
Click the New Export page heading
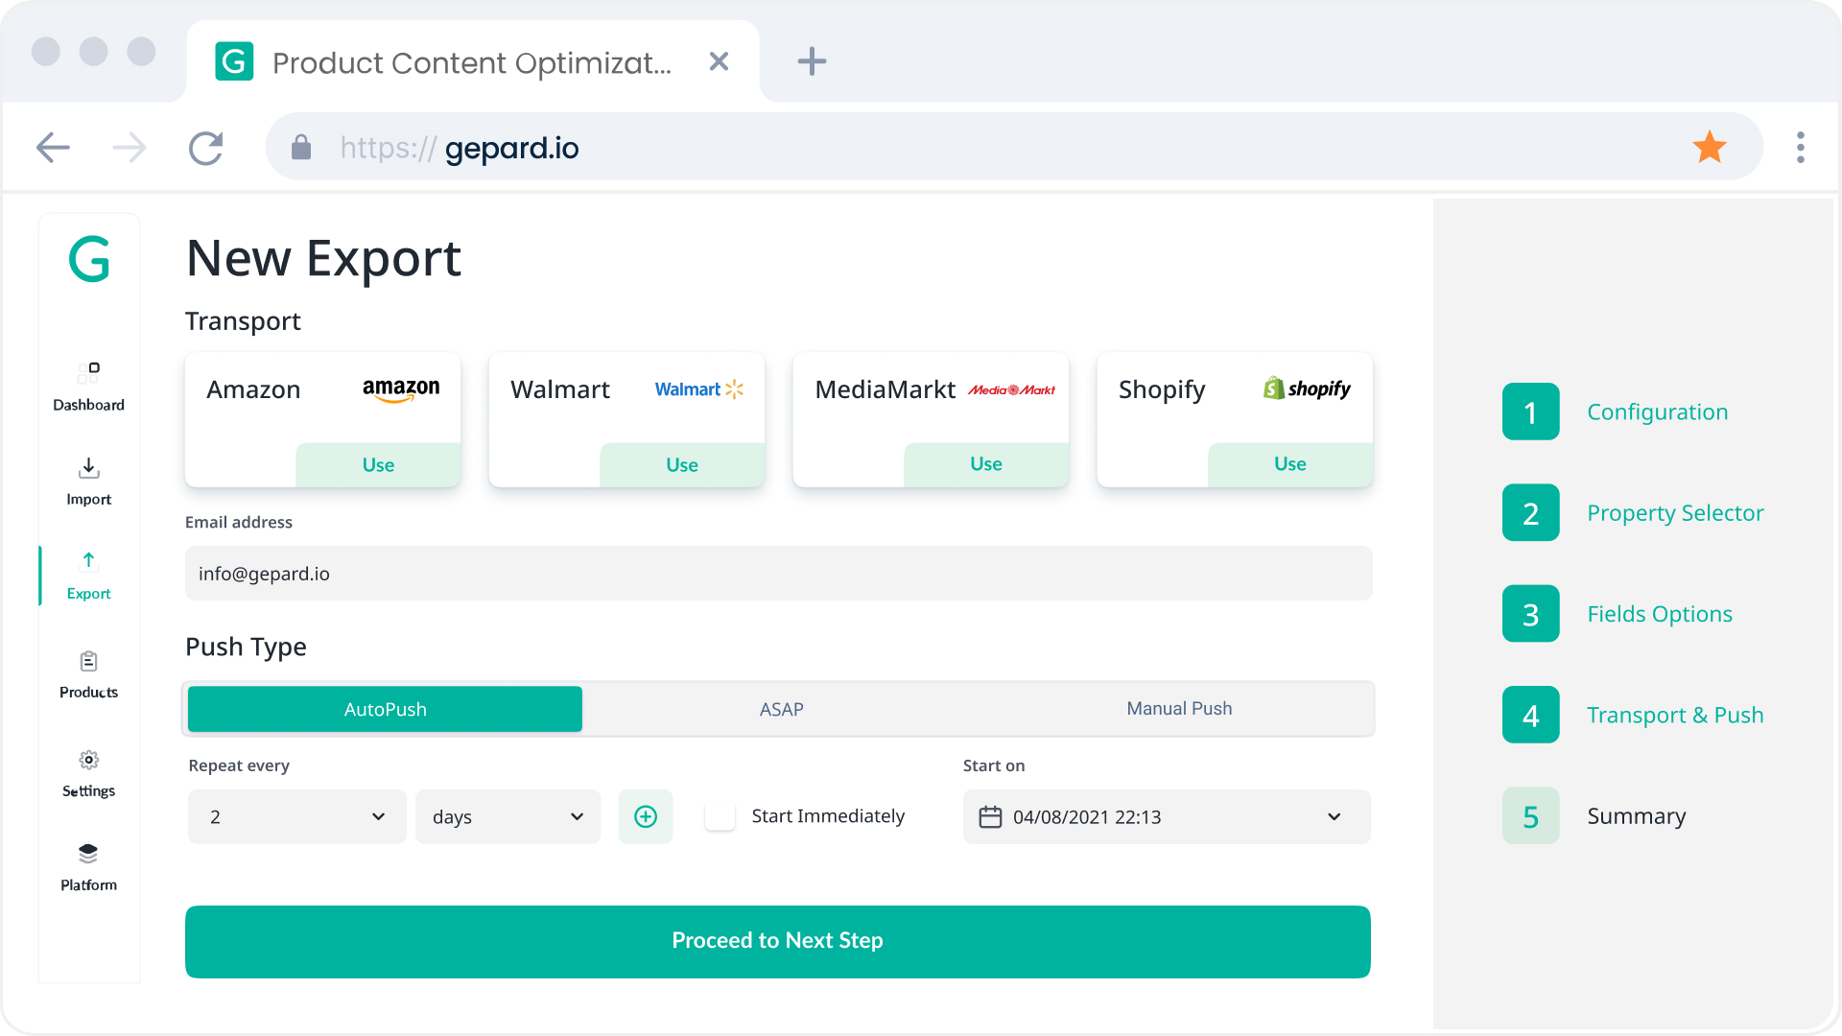[x=323, y=258]
